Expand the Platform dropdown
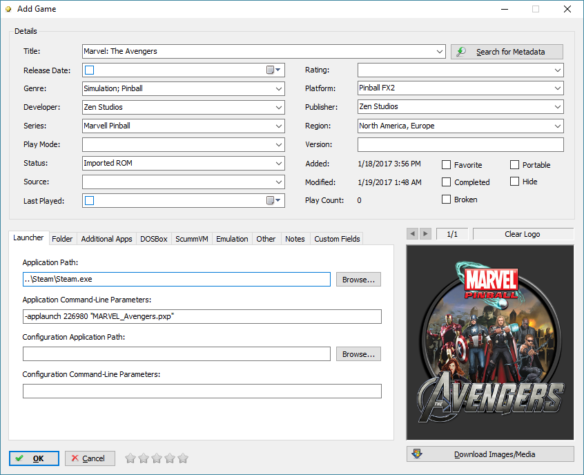The width and height of the screenshot is (584, 475). (558, 88)
